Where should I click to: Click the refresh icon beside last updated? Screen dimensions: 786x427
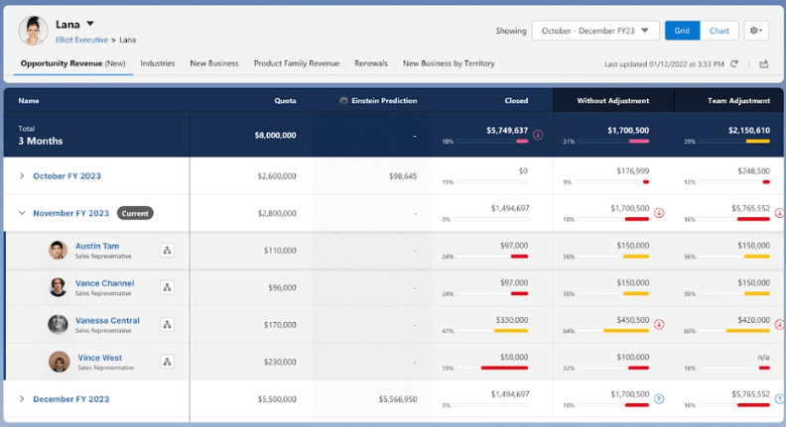click(x=734, y=63)
